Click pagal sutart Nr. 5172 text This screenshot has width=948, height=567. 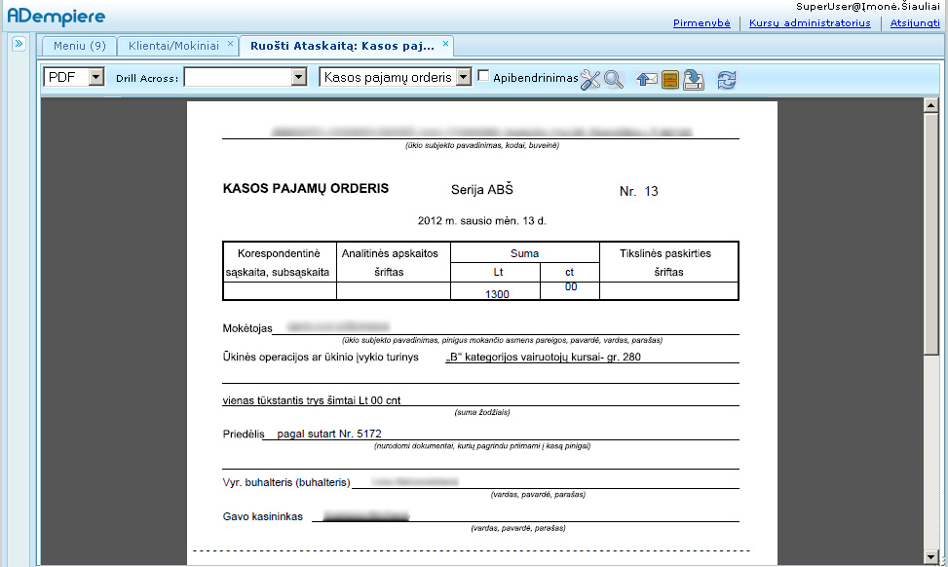(329, 434)
